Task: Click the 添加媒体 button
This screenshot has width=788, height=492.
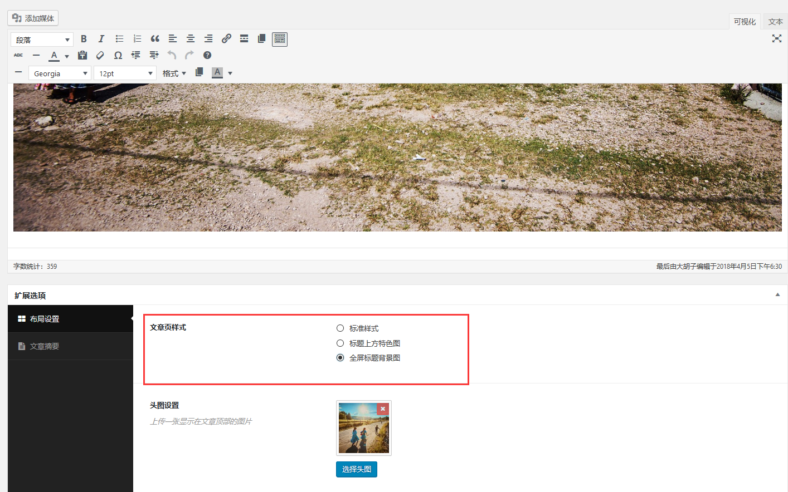Action: coord(33,18)
